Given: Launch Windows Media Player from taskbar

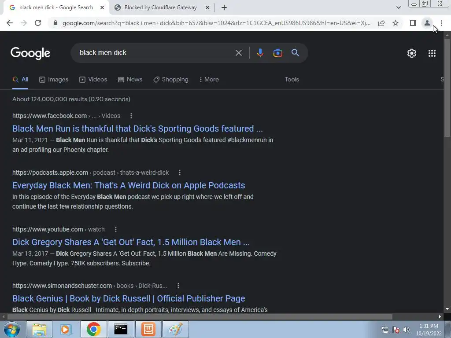Looking at the screenshot, I should [x=66, y=329].
